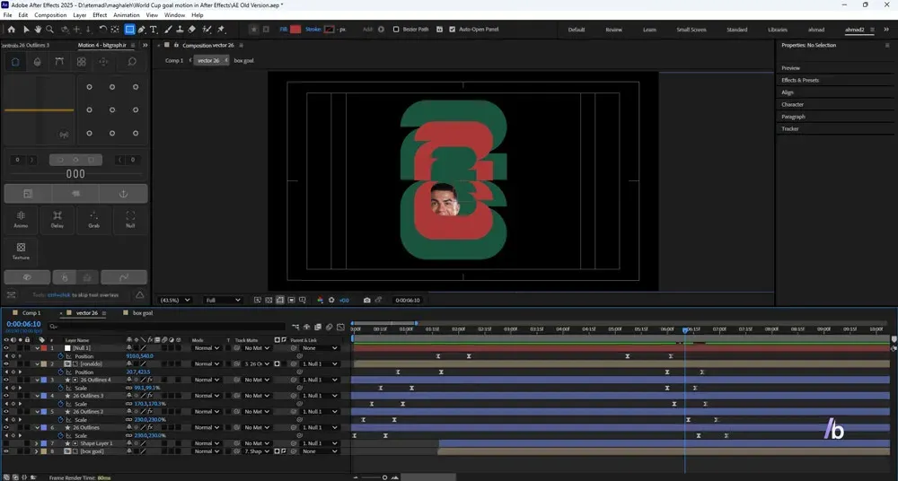Click the timeline layer search field

click(166, 327)
